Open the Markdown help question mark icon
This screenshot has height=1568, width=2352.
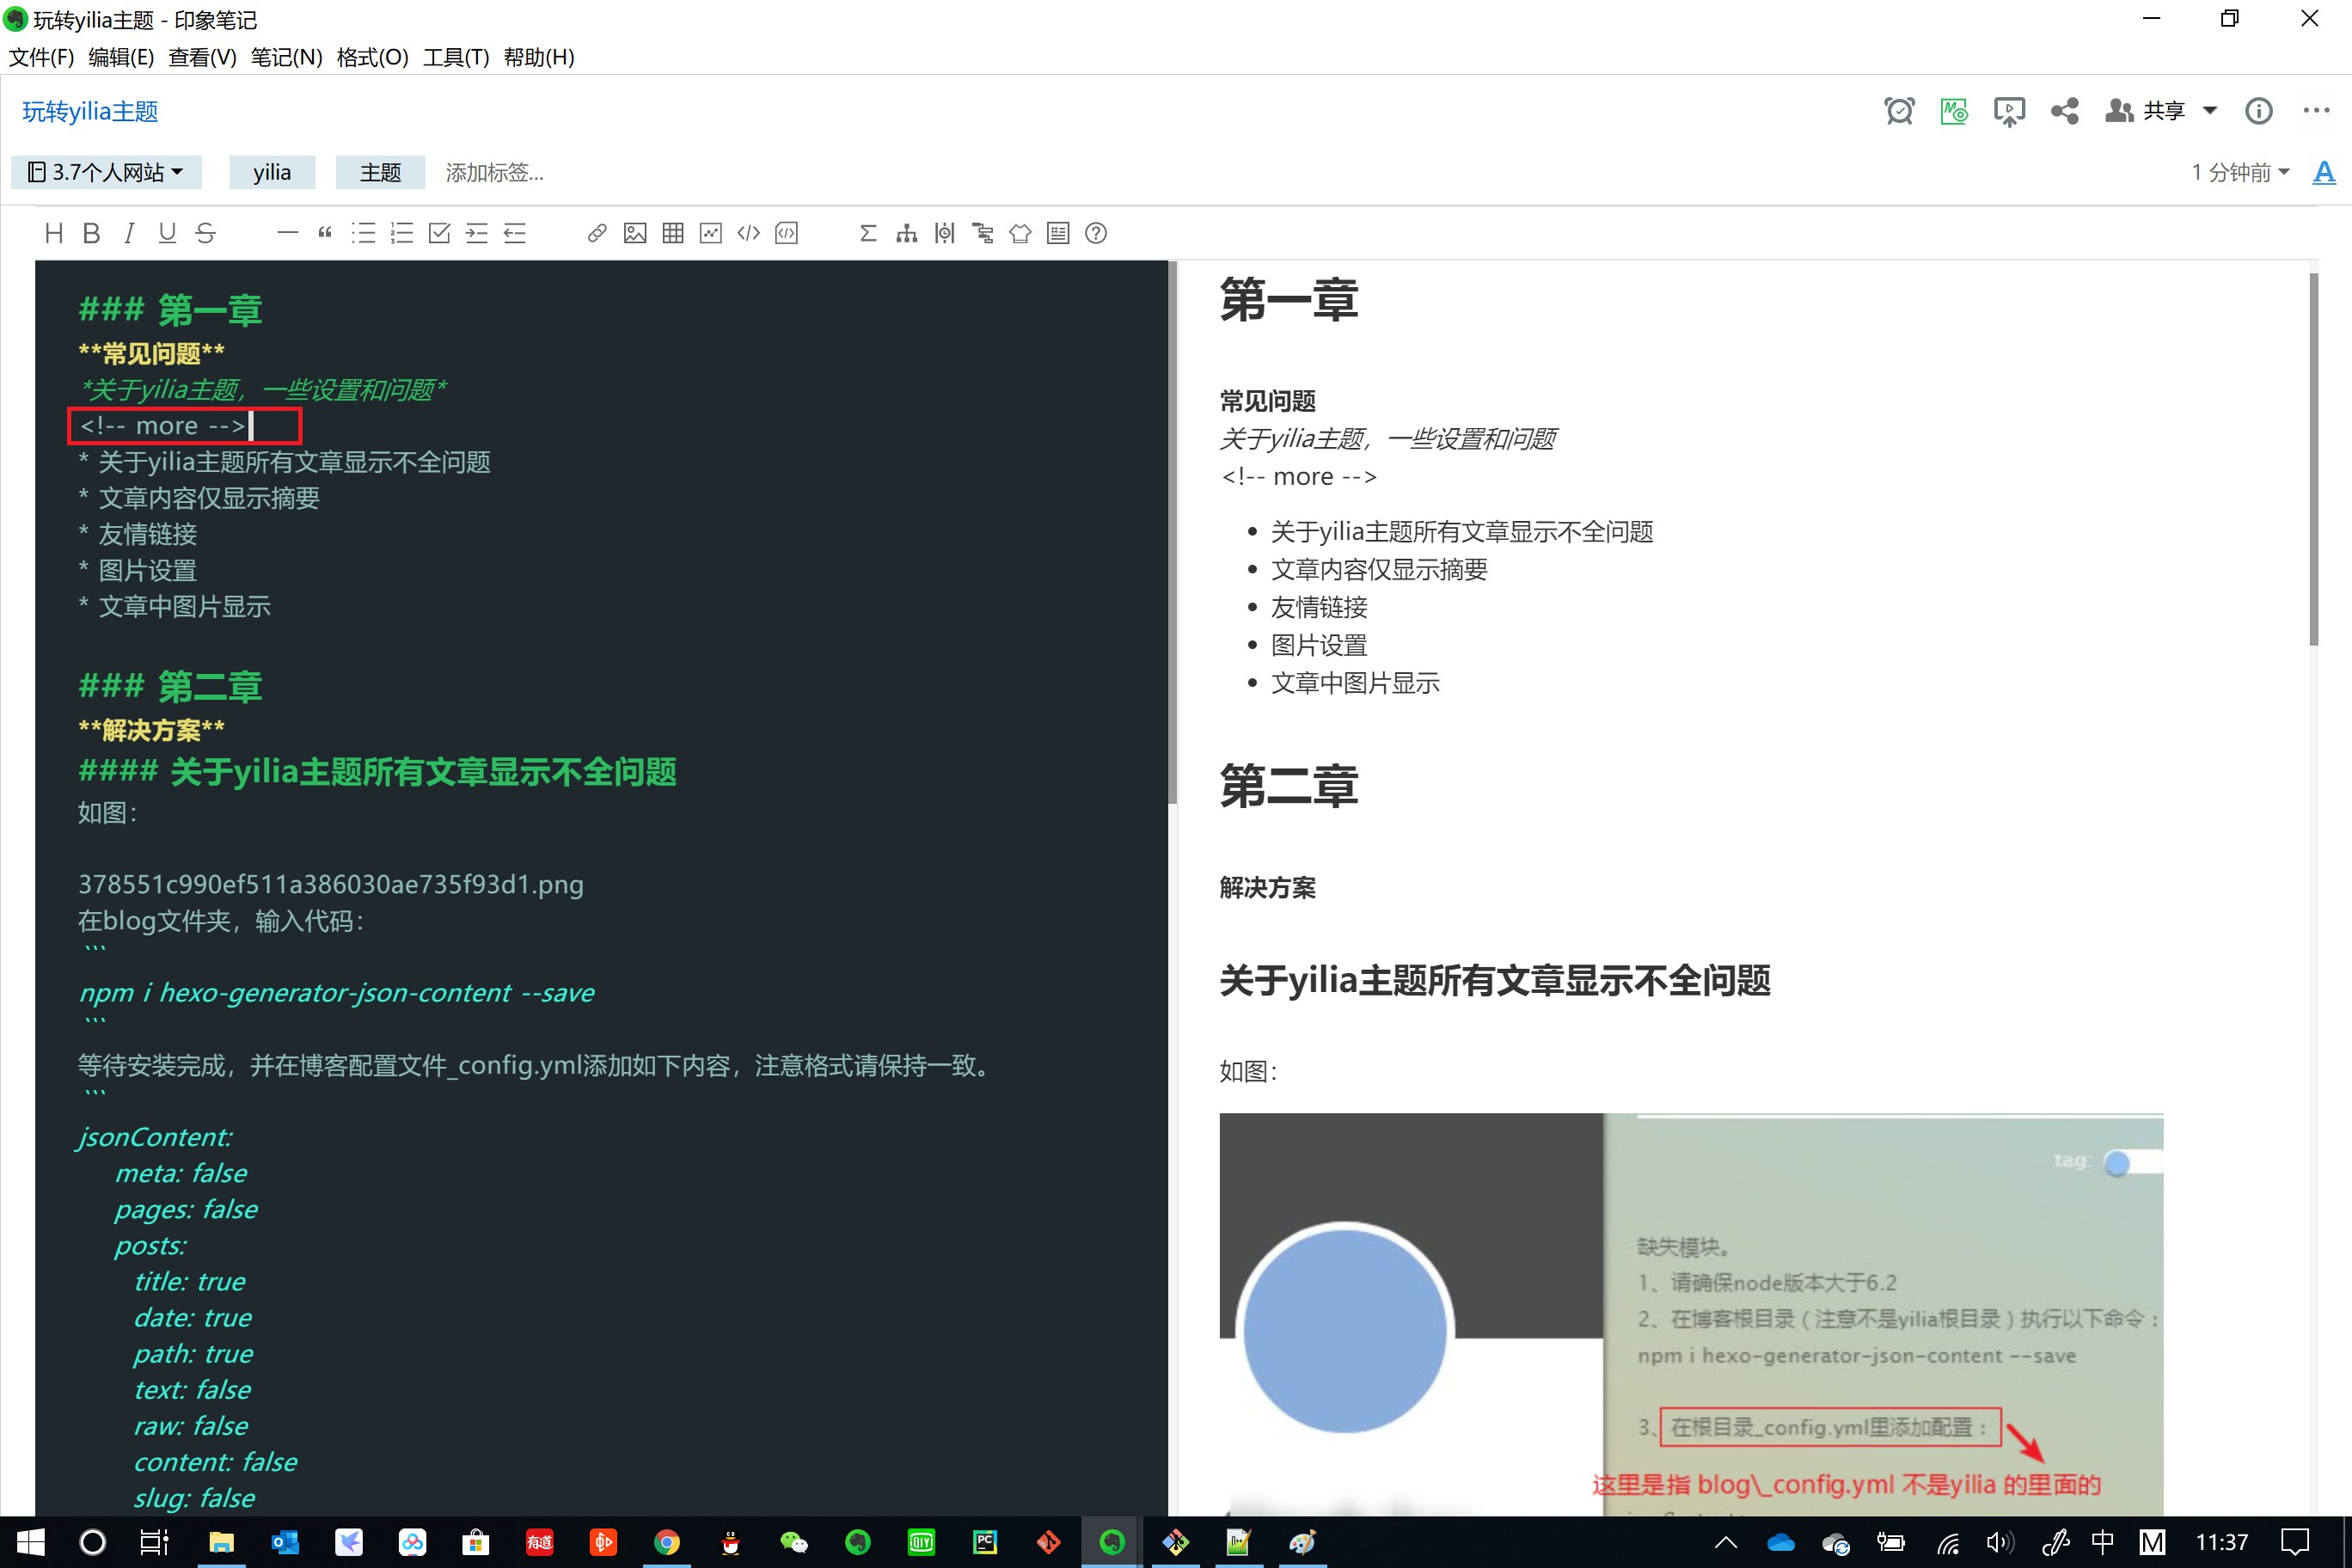pyautogui.click(x=1095, y=233)
